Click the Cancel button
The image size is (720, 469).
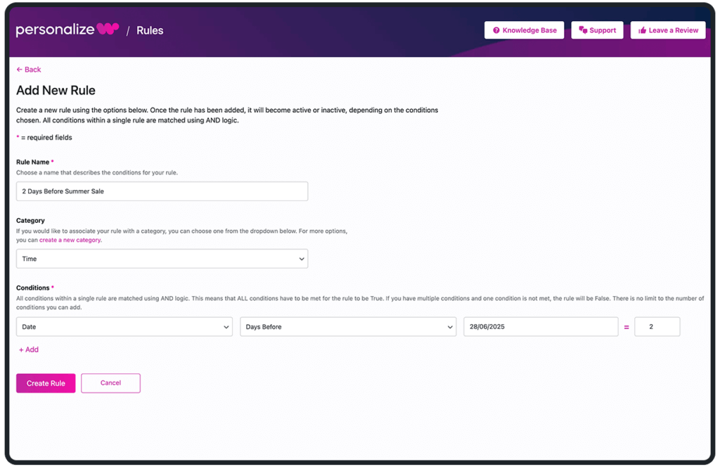pyautogui.click(x=110, y=383)
